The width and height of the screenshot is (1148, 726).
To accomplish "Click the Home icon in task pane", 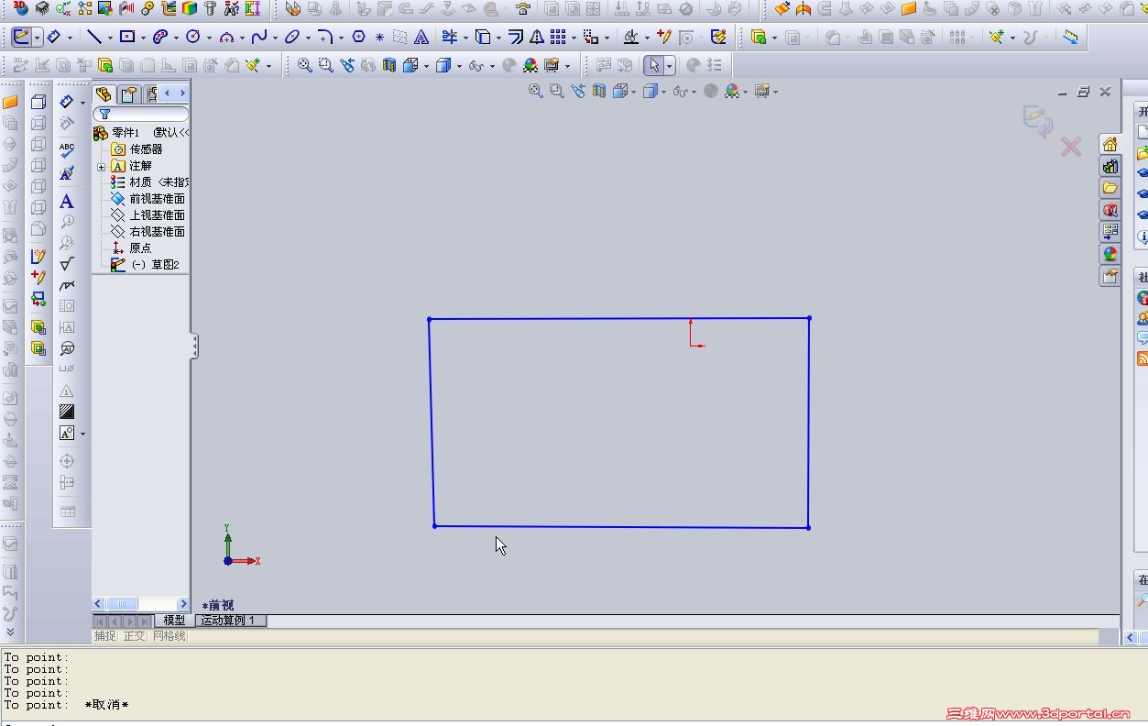I will (x=1110, y=145).
